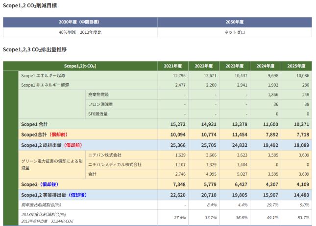Click the net emissions value 14,480
The height and width of the screenshot is (226, 316).
[x=301, y=195]
